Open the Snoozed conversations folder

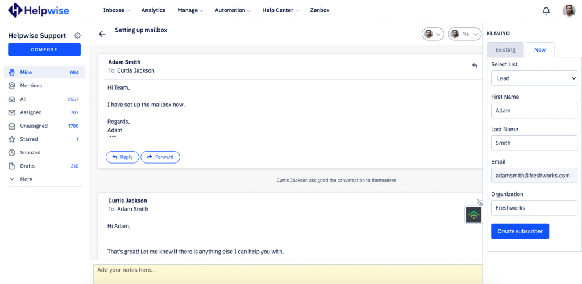point(30,153)
